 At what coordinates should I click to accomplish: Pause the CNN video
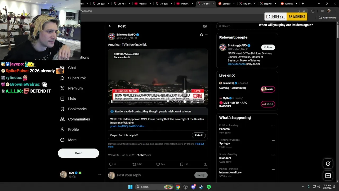pyautogui.click(x=112, y=101)
